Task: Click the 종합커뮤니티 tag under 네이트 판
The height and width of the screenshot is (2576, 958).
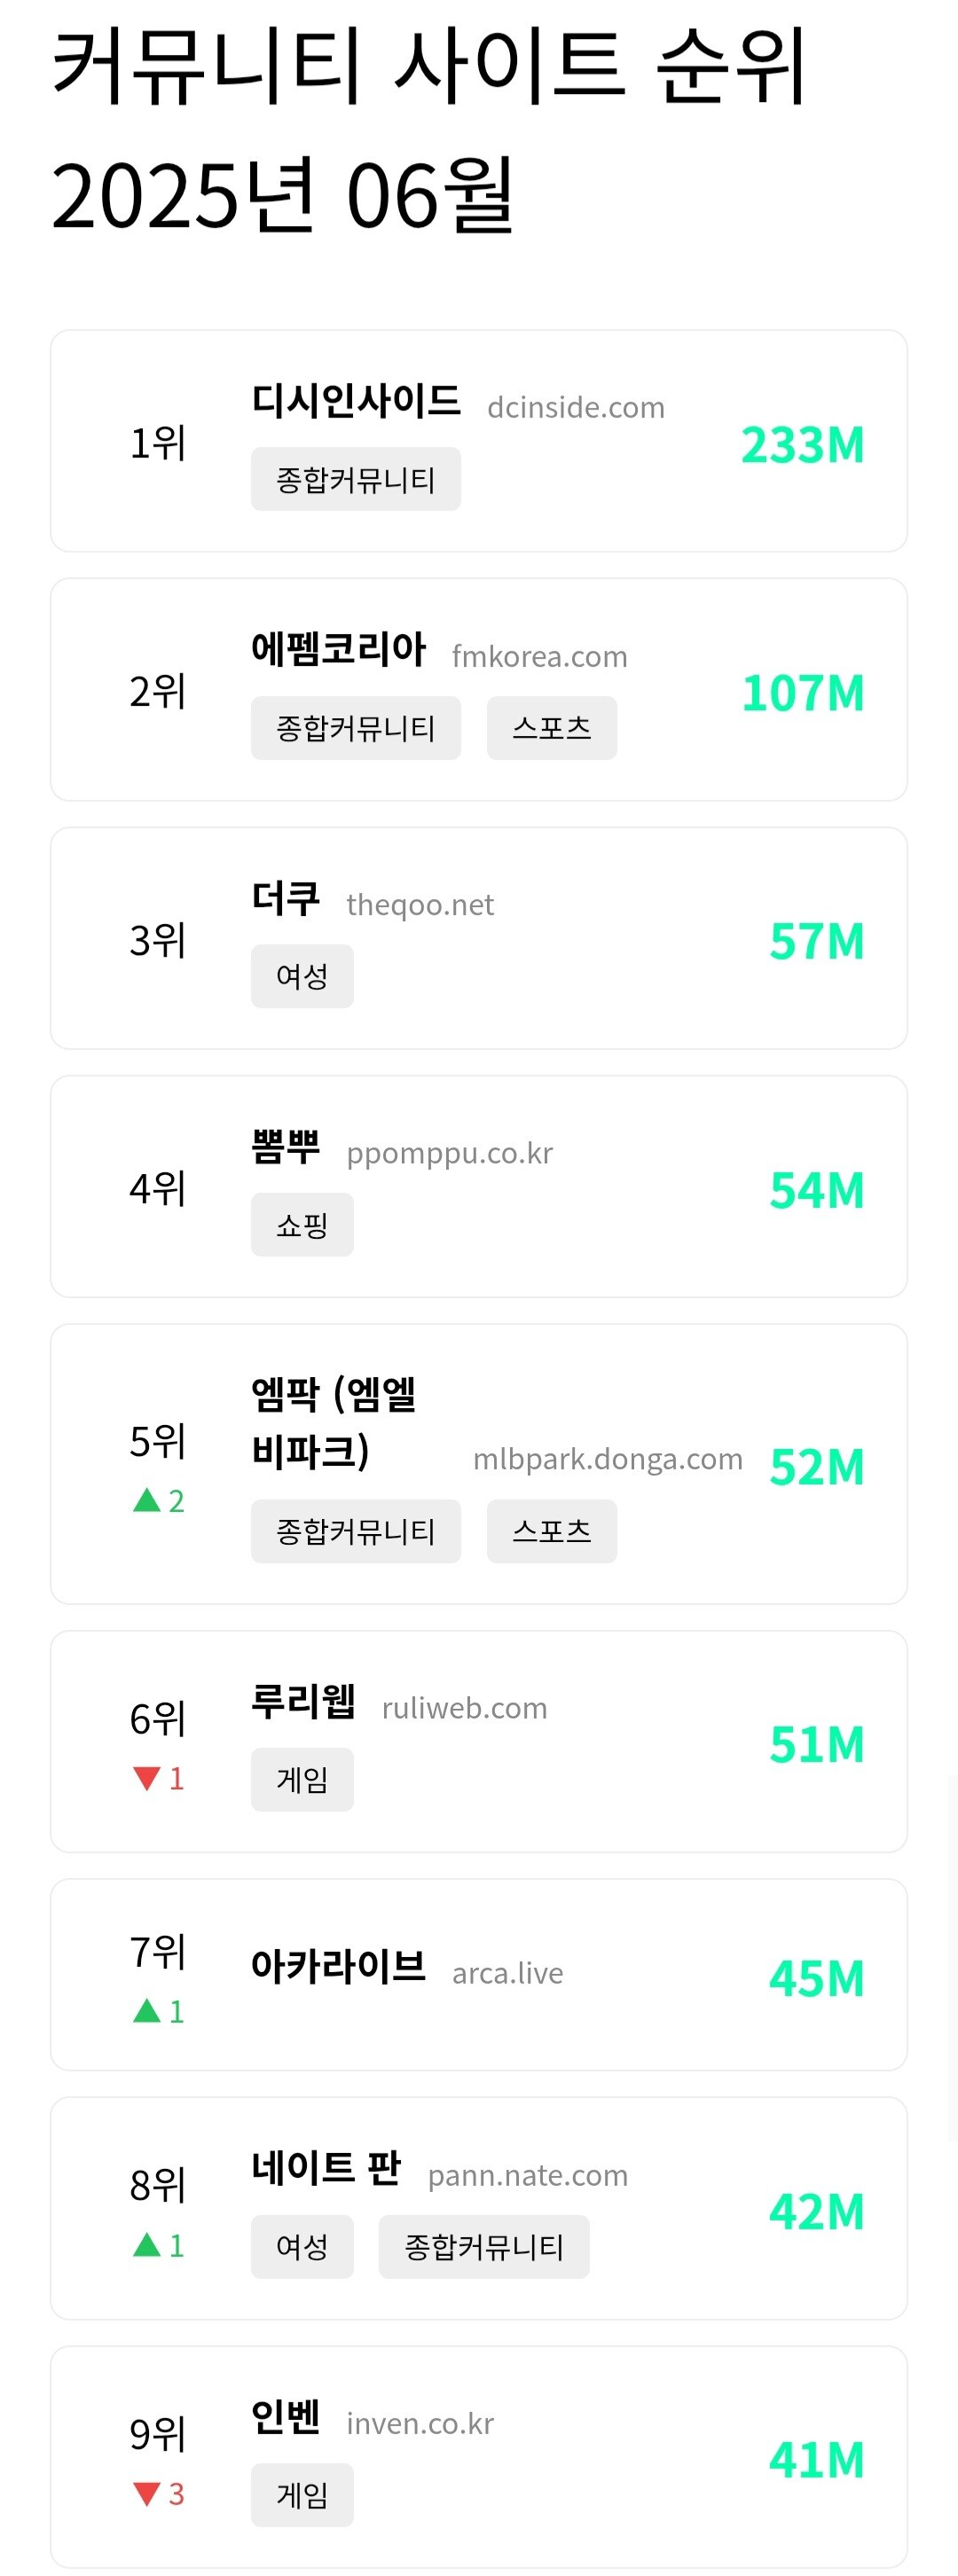Action: 483,2247
